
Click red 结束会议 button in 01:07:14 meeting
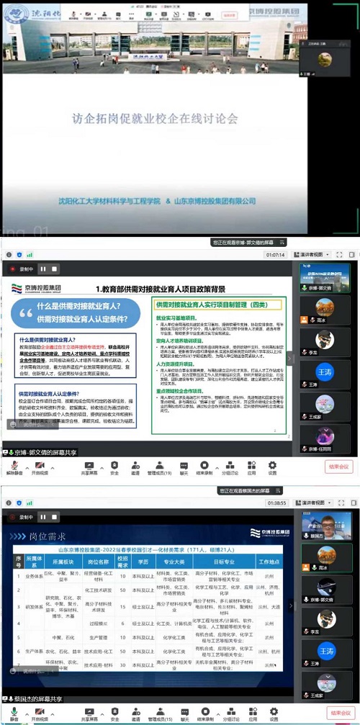click(x=338, y=466)
